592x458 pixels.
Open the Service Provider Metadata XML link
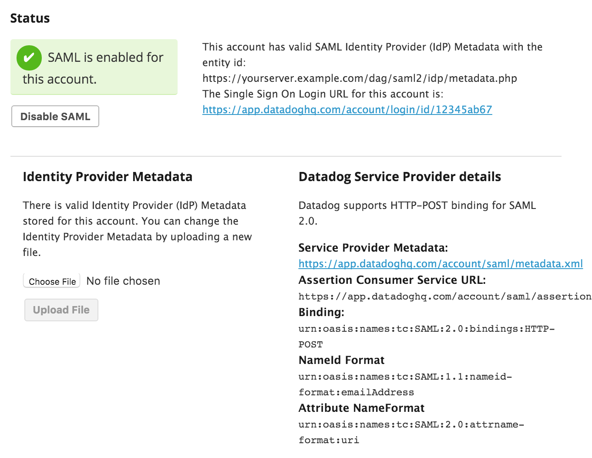point(441,264)
